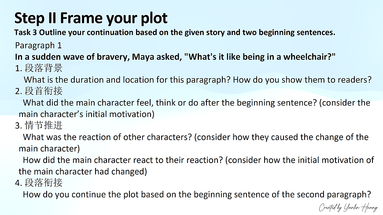Click the line "How did the main character react"
The width and height of the screenshot is (383, 215).
[198, 160]
